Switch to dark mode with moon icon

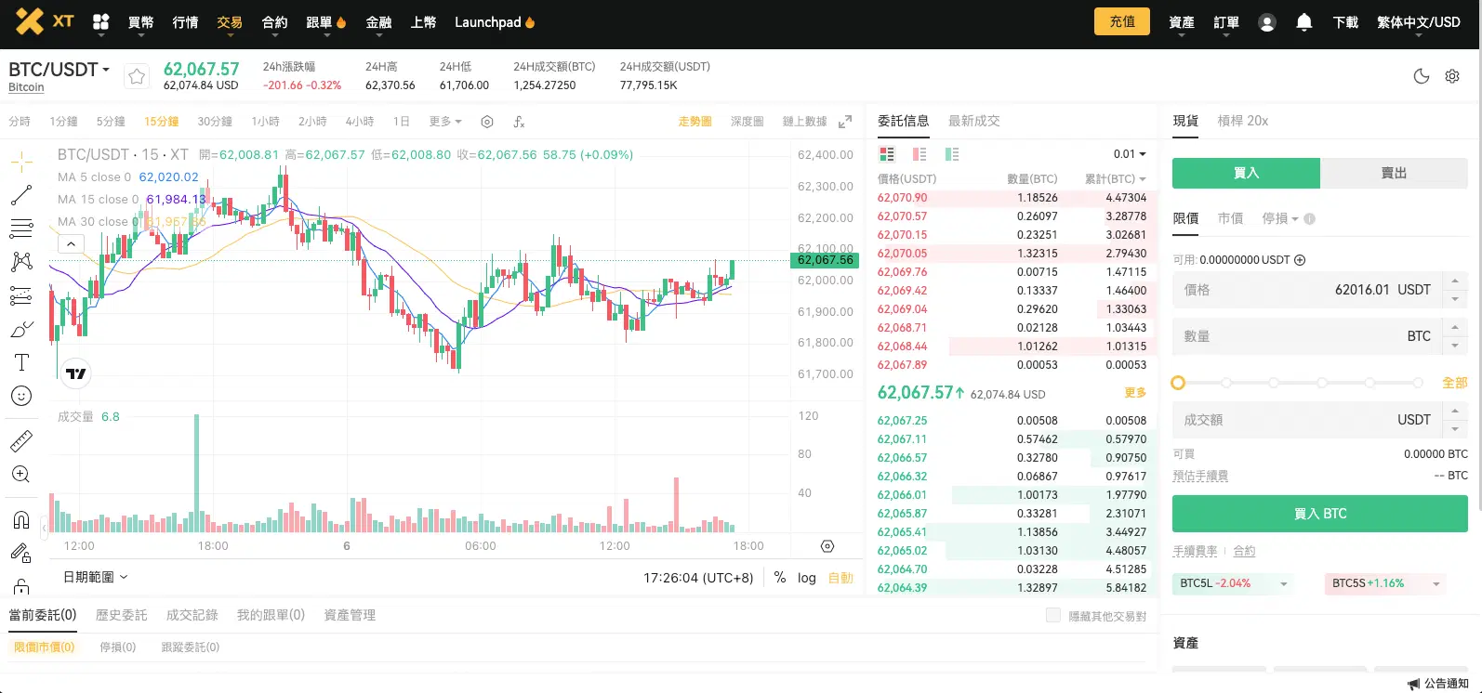pos(1421,77)
